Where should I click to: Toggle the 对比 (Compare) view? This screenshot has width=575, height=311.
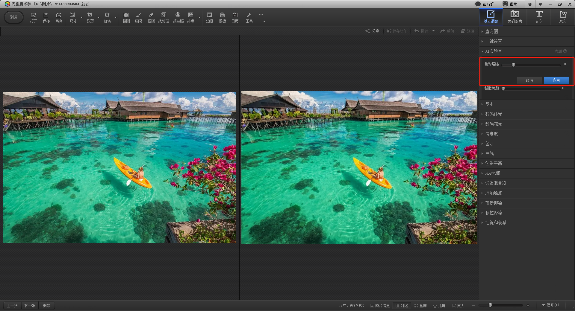pyautogui.click(x=402, y=306)
